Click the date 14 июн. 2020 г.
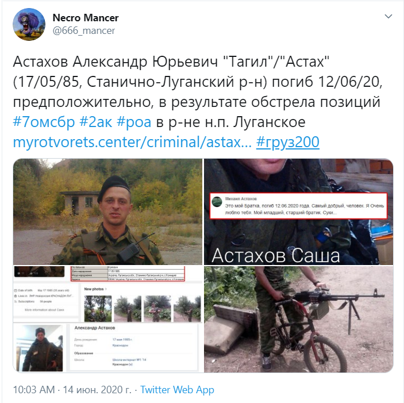The width and height of the screenshot is (404, 403). 97,390
